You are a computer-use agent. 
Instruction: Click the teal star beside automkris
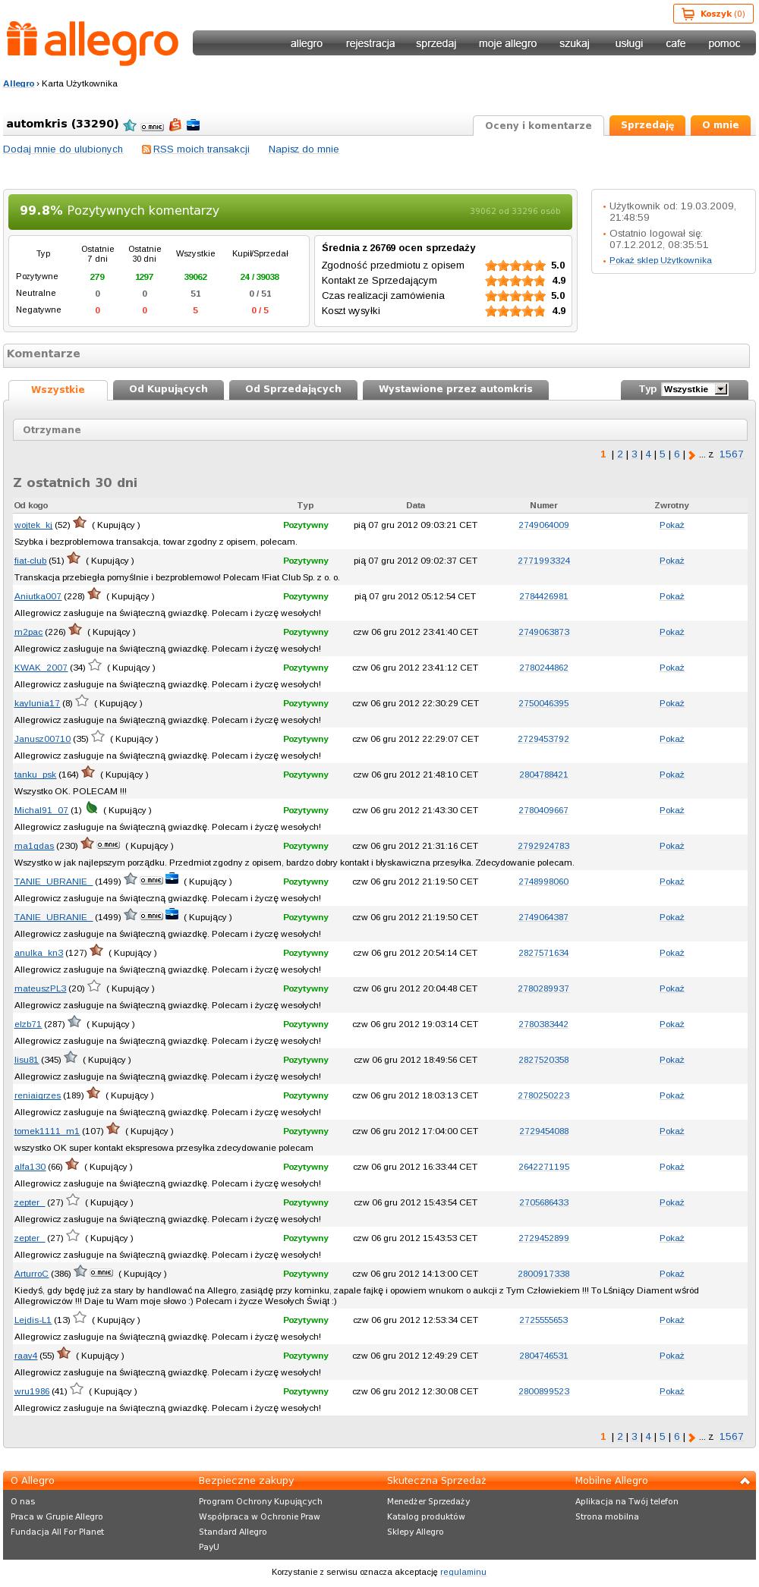click(x=130, y=126)
